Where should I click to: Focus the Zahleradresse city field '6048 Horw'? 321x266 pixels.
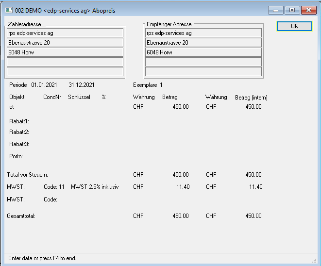(65, 52)
